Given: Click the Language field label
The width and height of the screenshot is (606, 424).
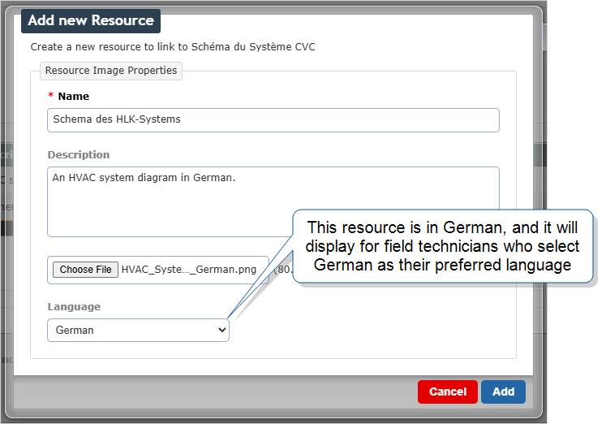Looking at the screenshot, I should (74, 307).
